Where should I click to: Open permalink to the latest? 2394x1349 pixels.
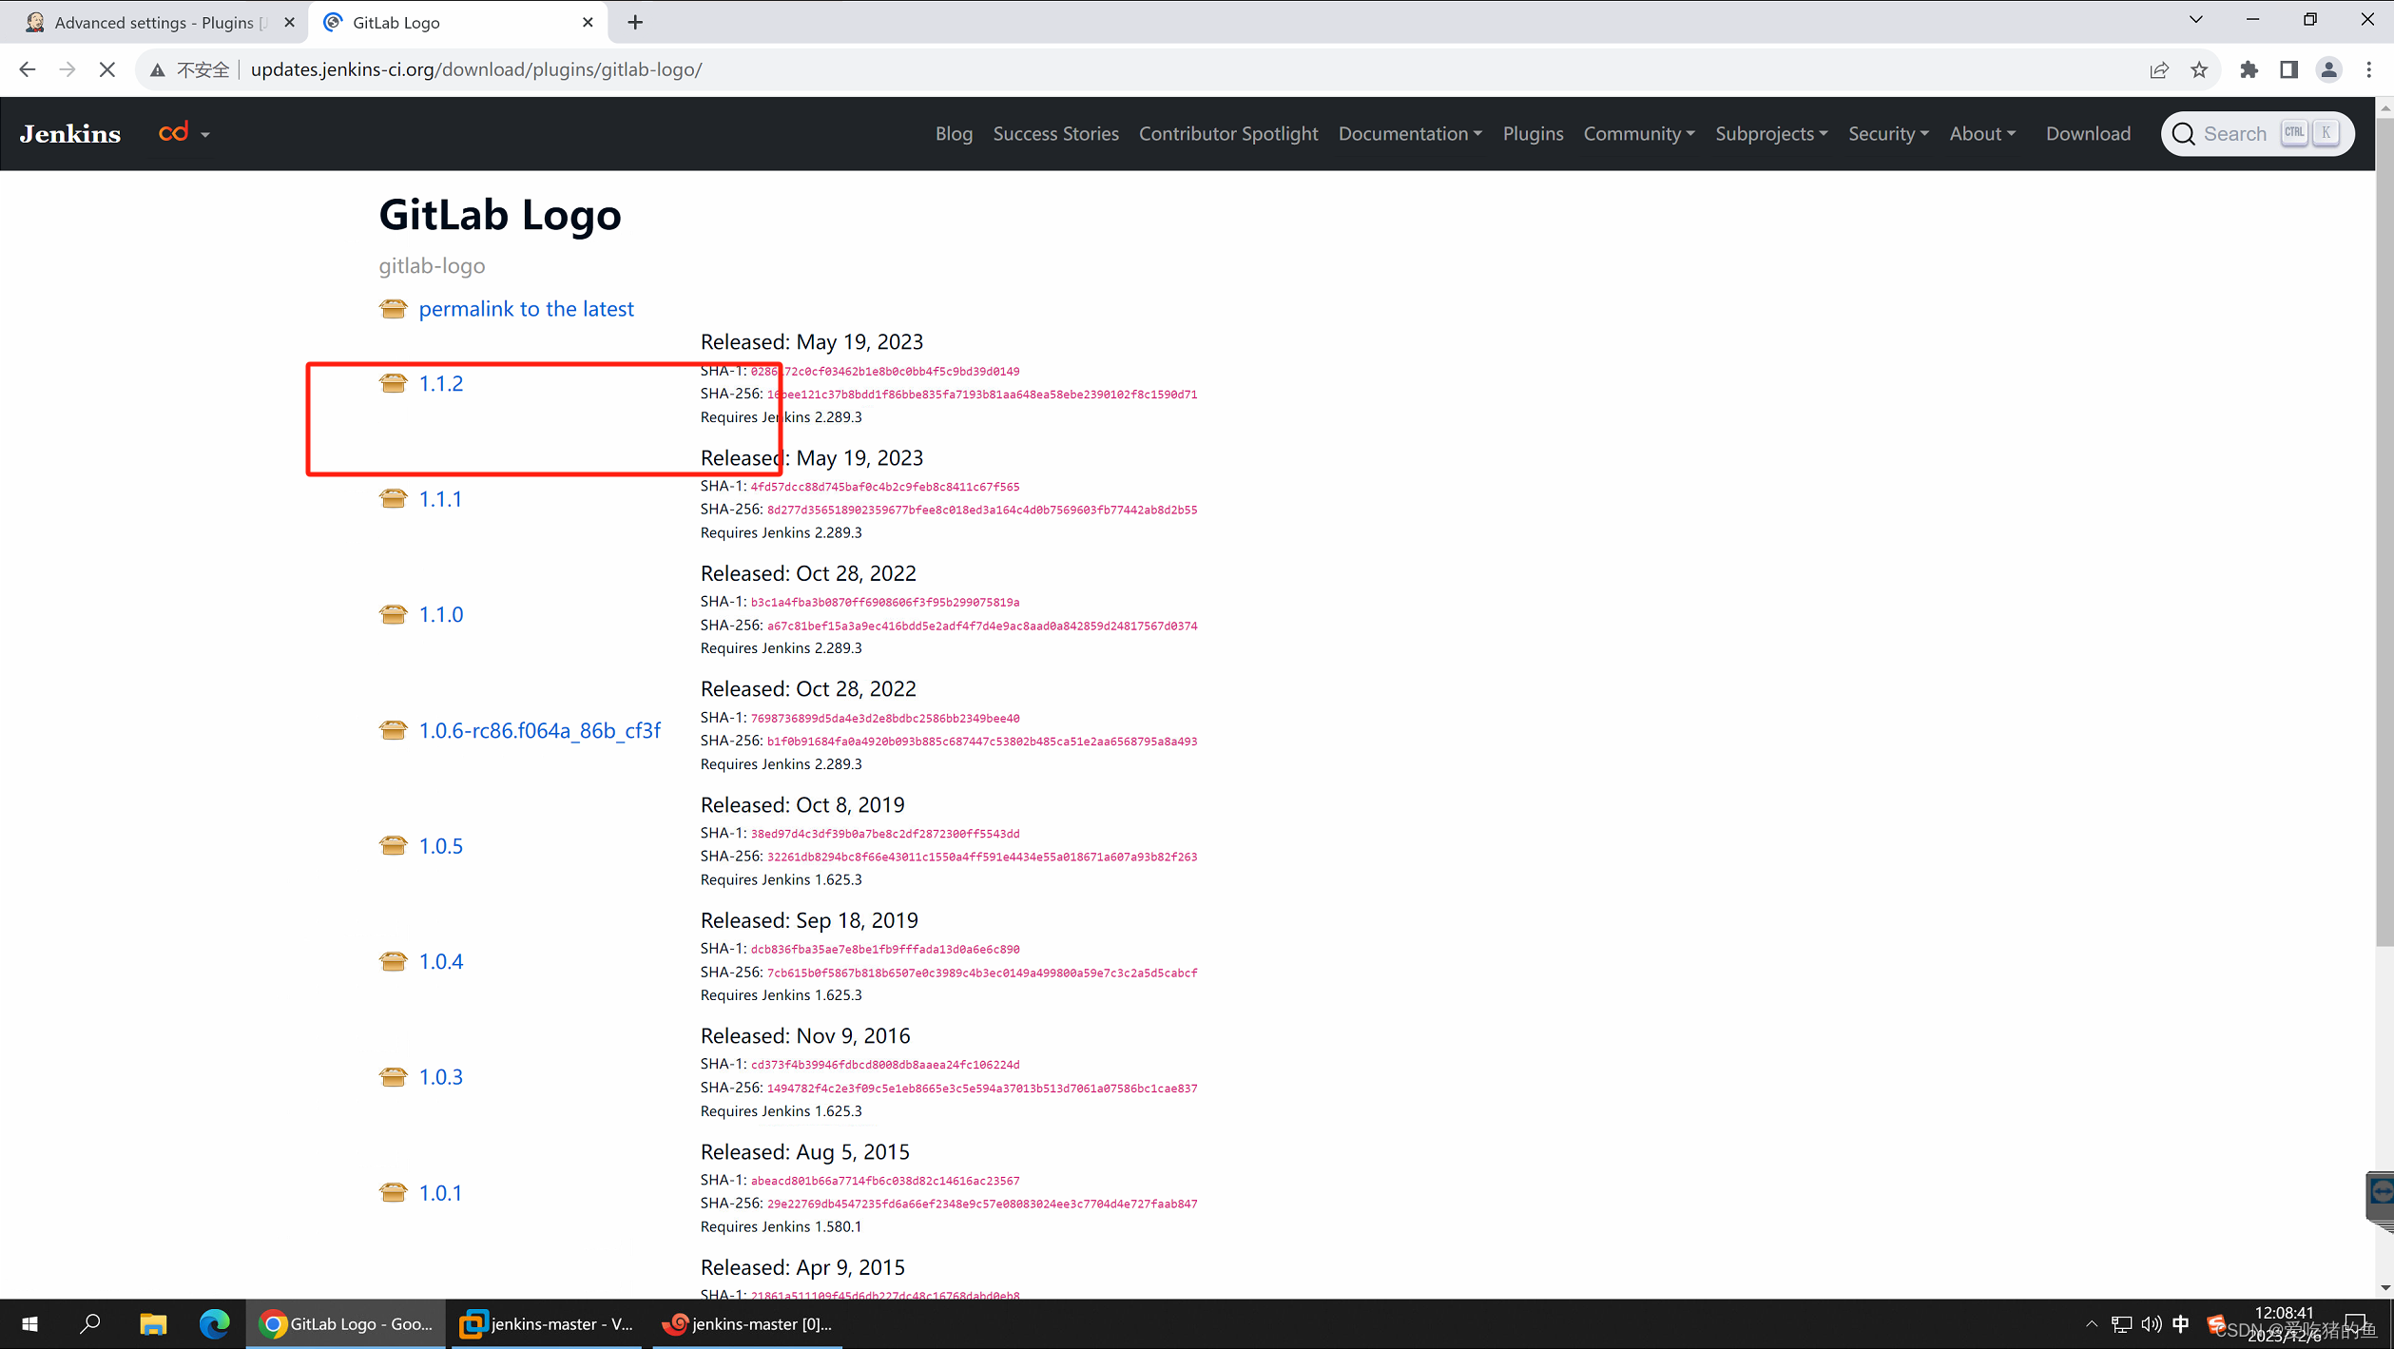click(526, 309)
